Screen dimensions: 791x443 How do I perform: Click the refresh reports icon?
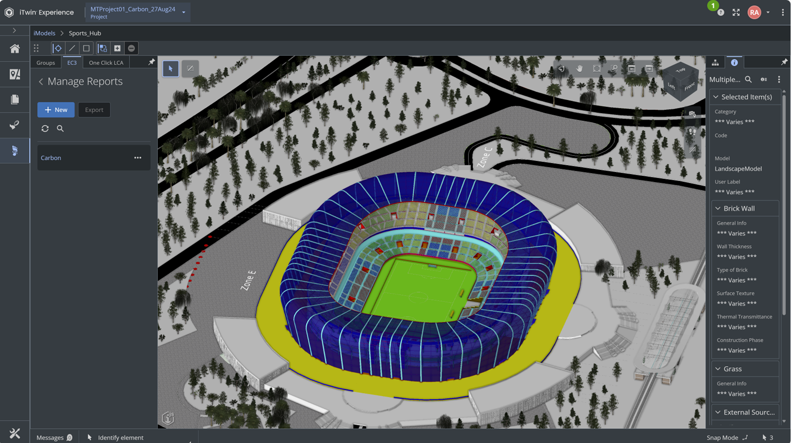point(45,128)
